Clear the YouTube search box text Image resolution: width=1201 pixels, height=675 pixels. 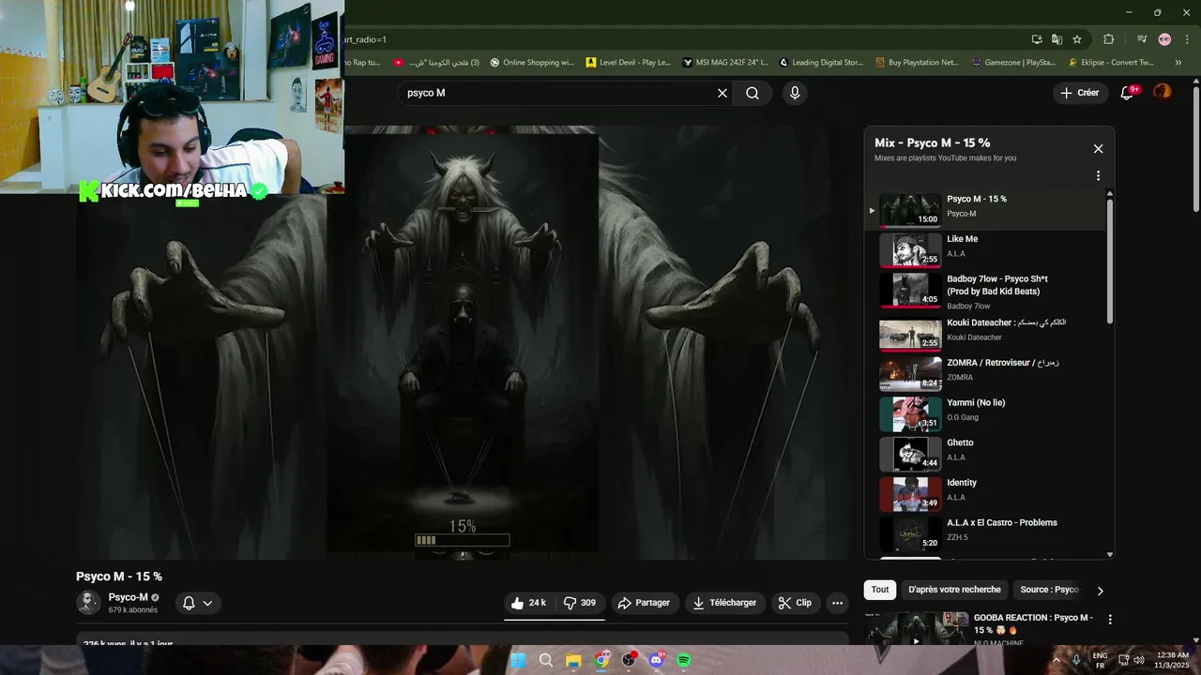[x=722, y=93]
